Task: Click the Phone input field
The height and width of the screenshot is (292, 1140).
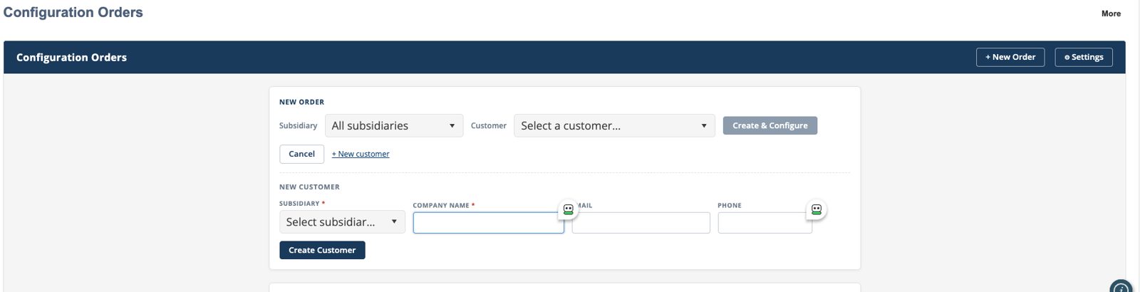Action: 765,223
